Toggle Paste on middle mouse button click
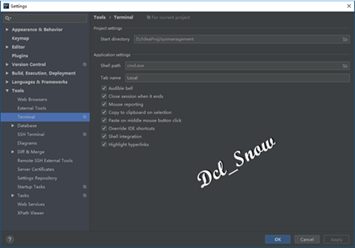 104,120
